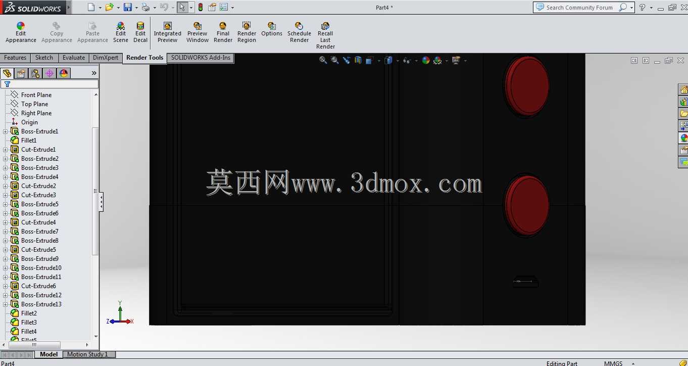Open File Properties icon in the top toolbar
The width and height of the screenshot is (688, 366).
(212, 7)
